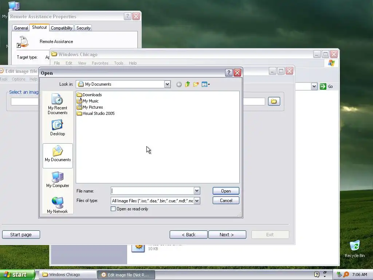Screen dimensions: 373x280
Task: Switch to the Compatibility tab
Action: point(62,28)
